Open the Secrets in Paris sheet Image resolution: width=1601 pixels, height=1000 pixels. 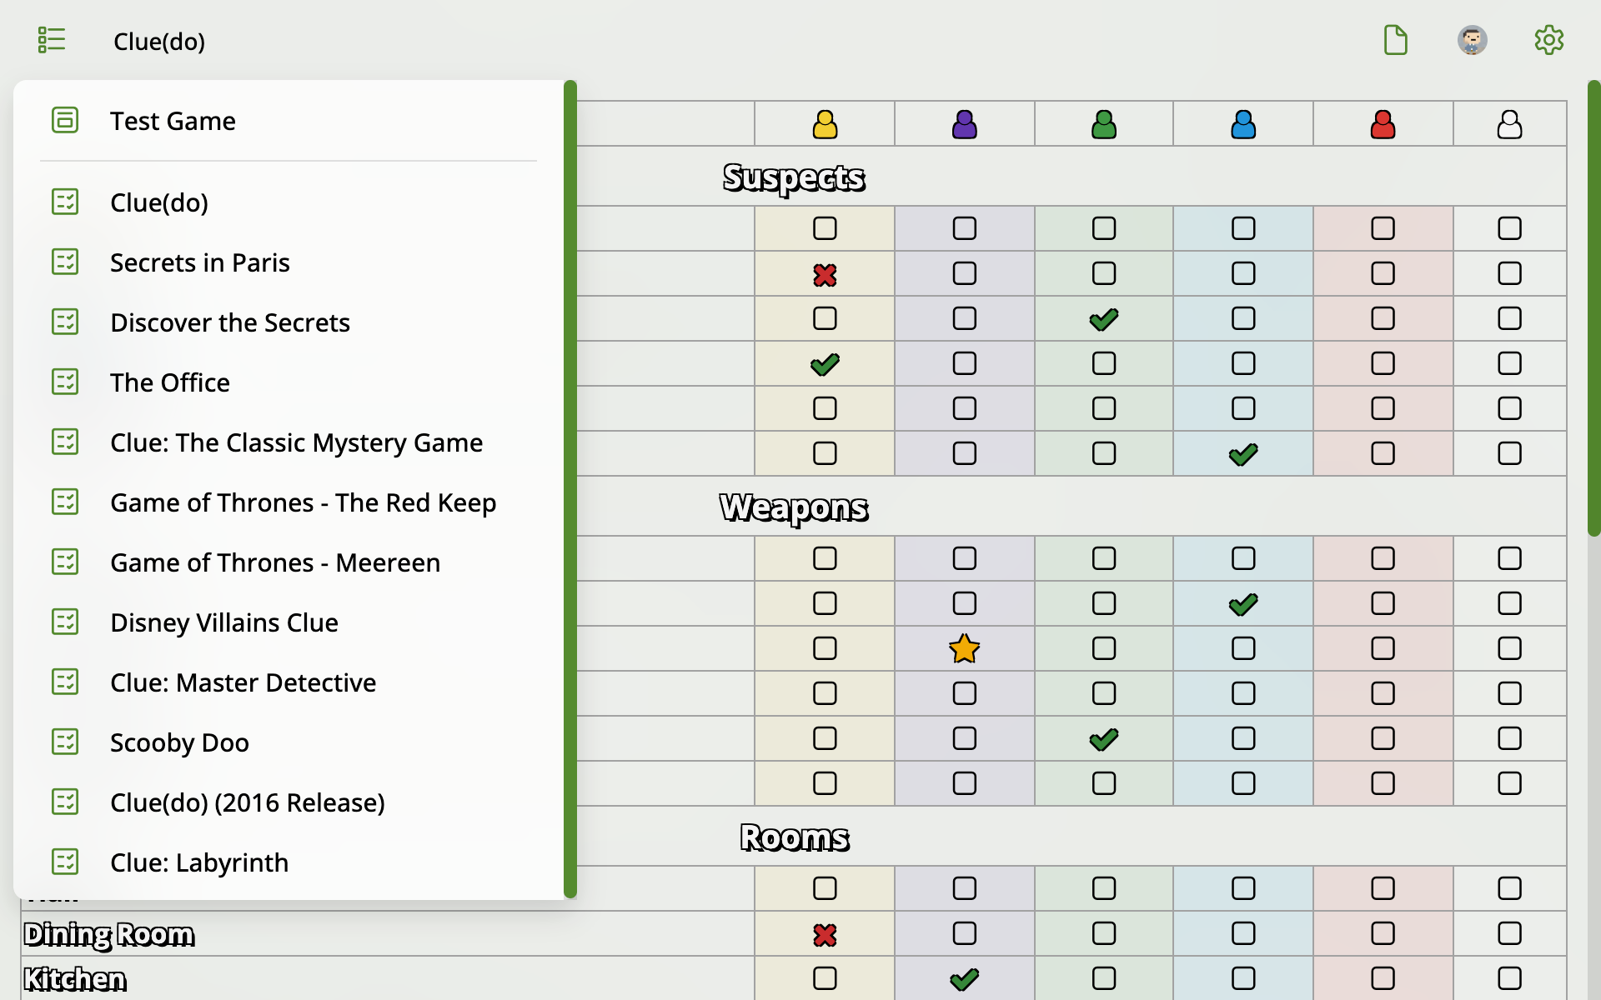(289, 262)
